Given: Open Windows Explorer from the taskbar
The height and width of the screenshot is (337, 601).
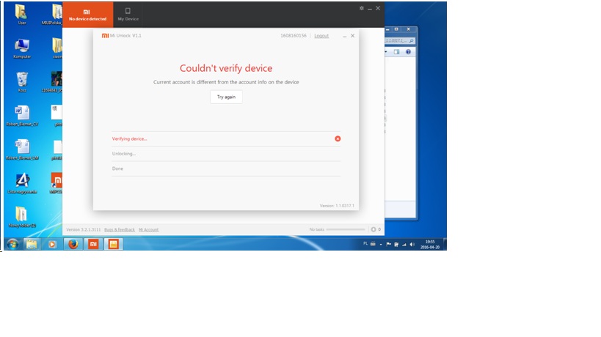Looking at the screenshot, I should pyautogui.click(x=32, y=244).
